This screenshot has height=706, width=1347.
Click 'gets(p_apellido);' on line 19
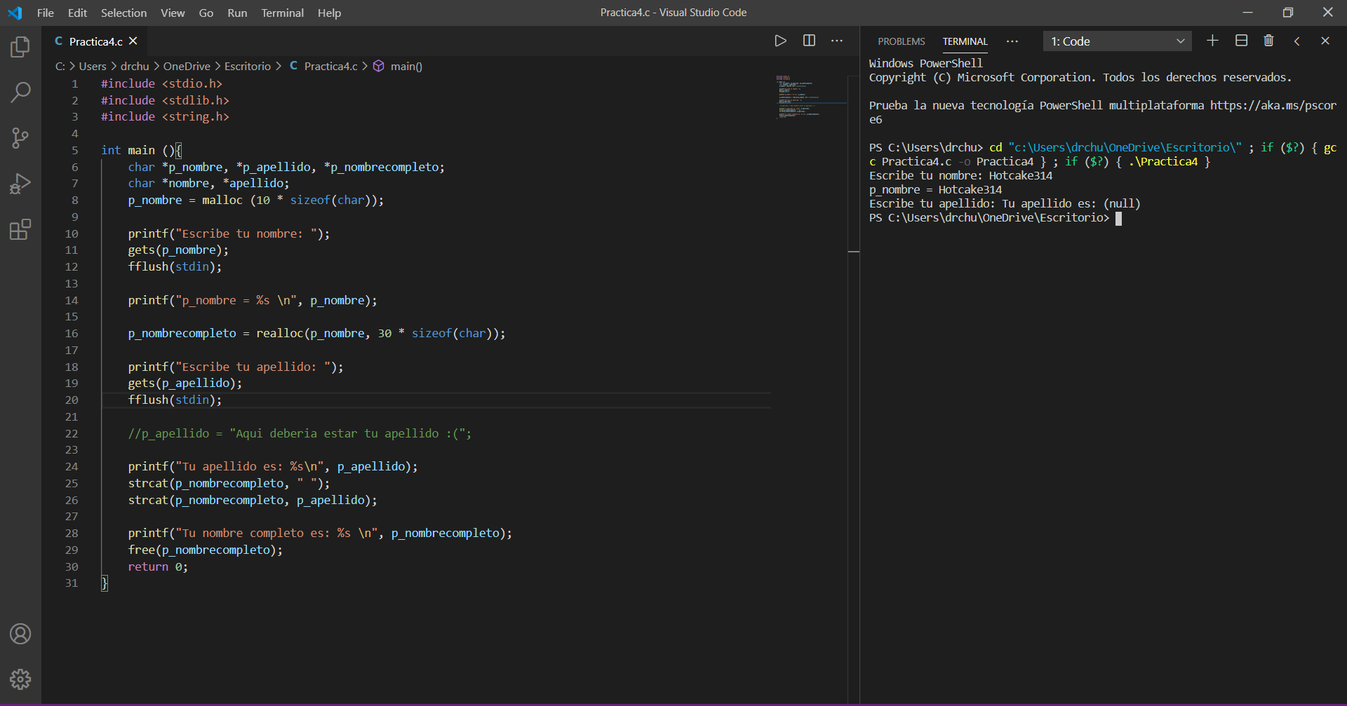(185, 383)
